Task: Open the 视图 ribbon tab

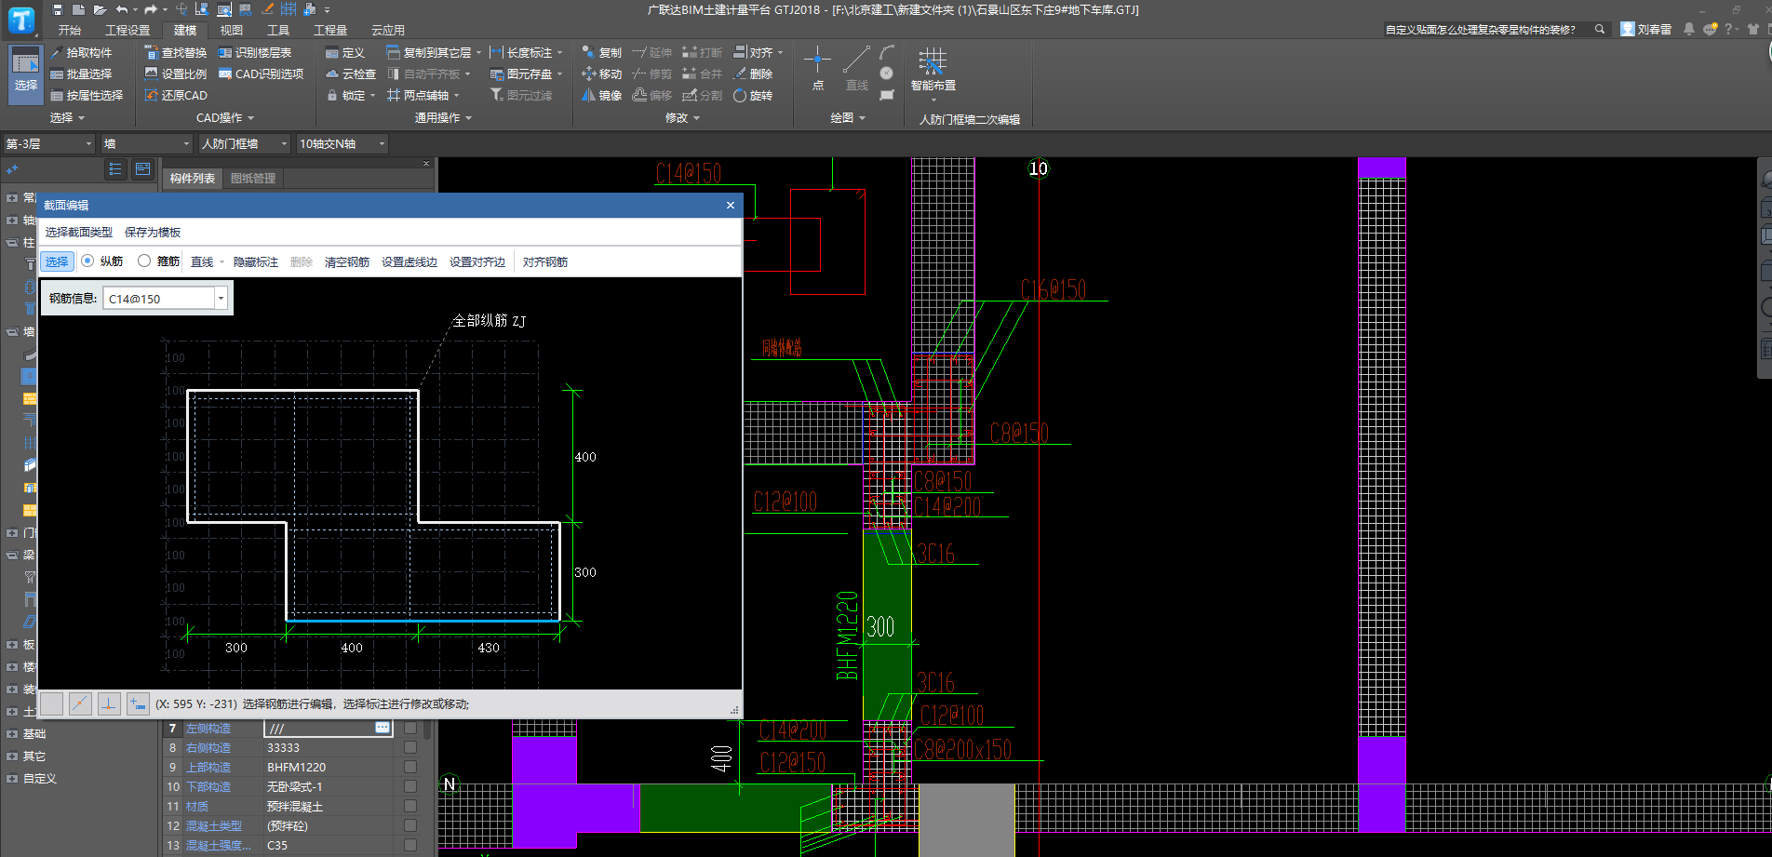Action: point(232,31)
